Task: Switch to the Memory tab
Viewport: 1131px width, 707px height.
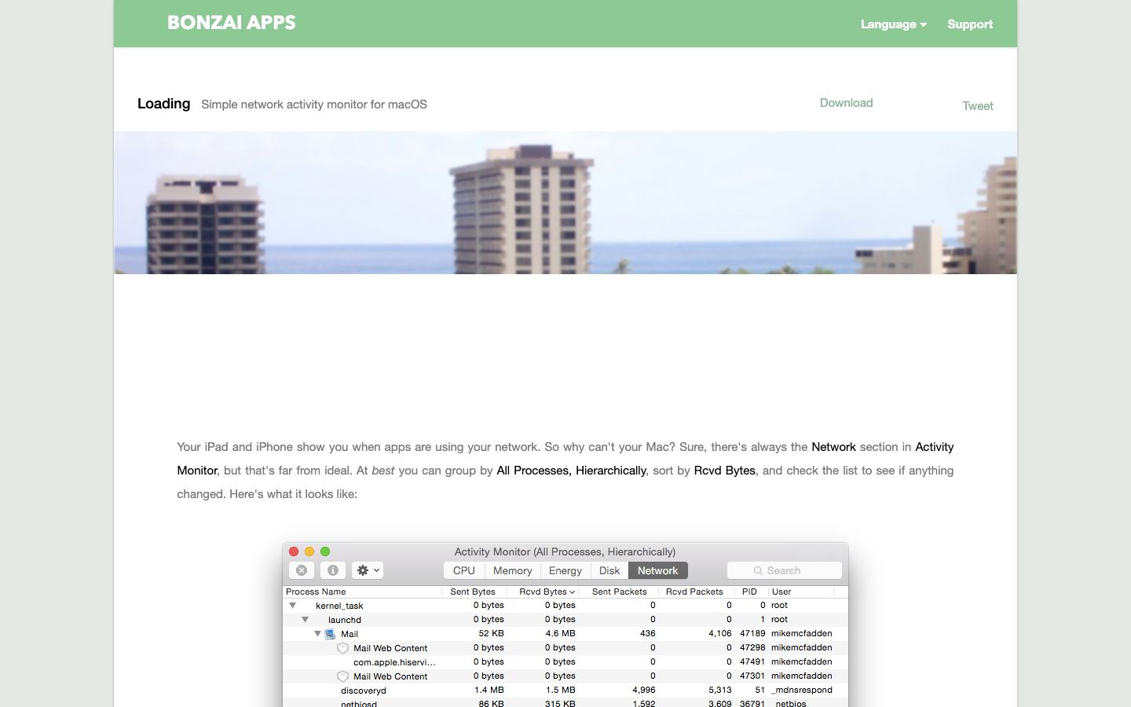Action: (513, 570)
